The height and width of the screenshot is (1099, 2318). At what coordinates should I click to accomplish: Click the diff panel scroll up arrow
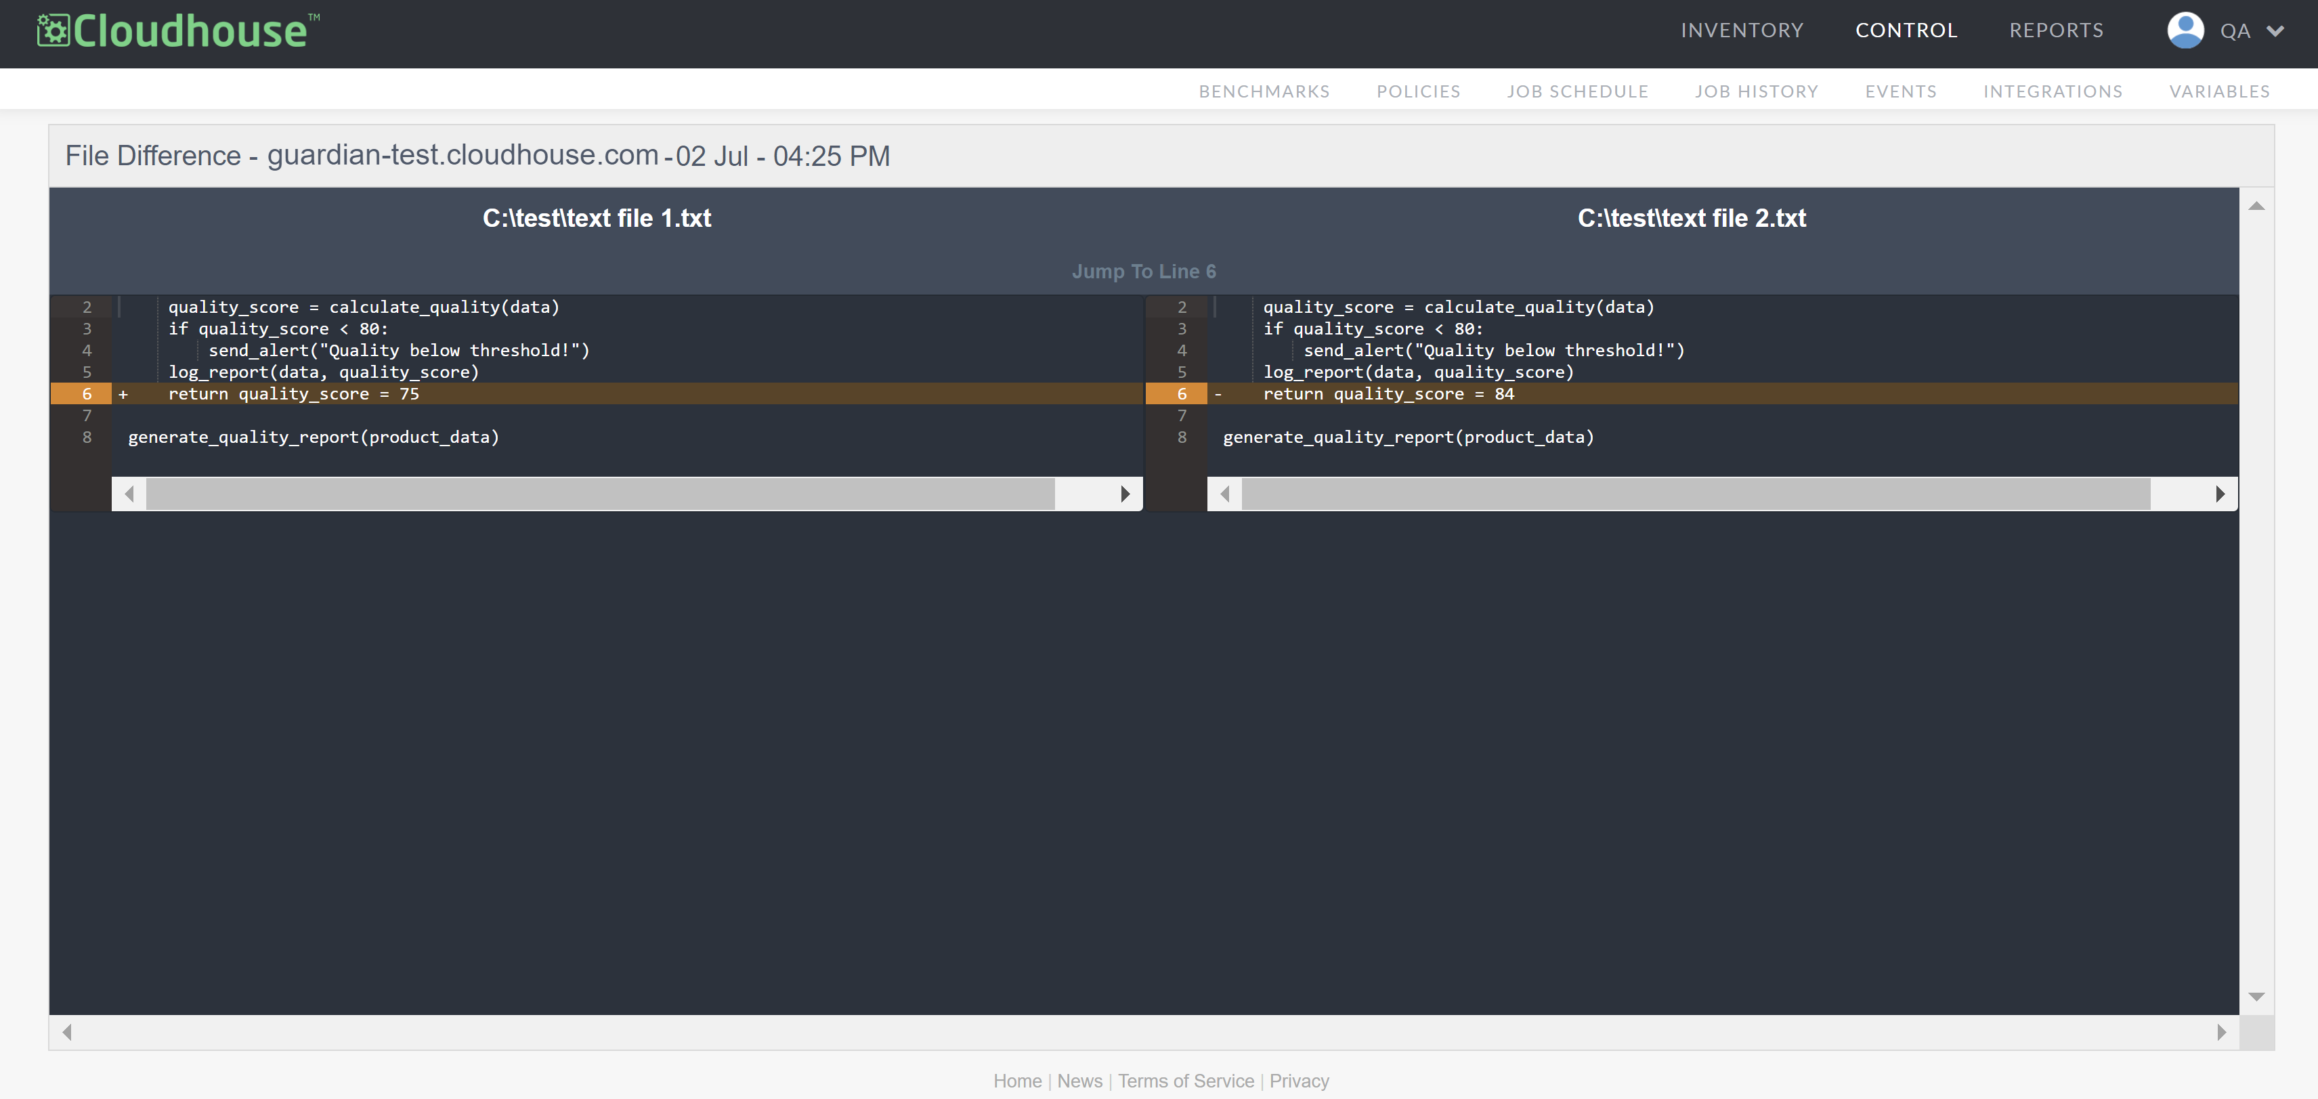coord(2256,206)
